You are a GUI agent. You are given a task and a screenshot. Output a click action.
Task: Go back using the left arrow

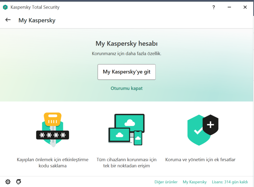click(x=8, y=20)
